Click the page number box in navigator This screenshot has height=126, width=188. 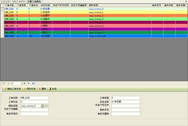[16, 83]
